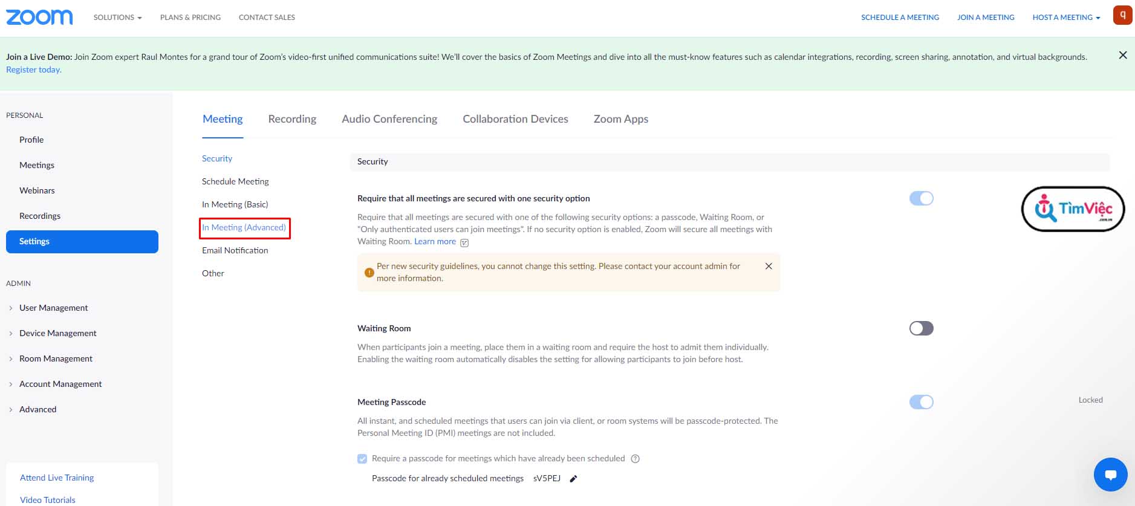The height and width of the screenshot is (506, 1135).
Task: Toggle the Meeting Passcode switch
Action: coord(922,402)
